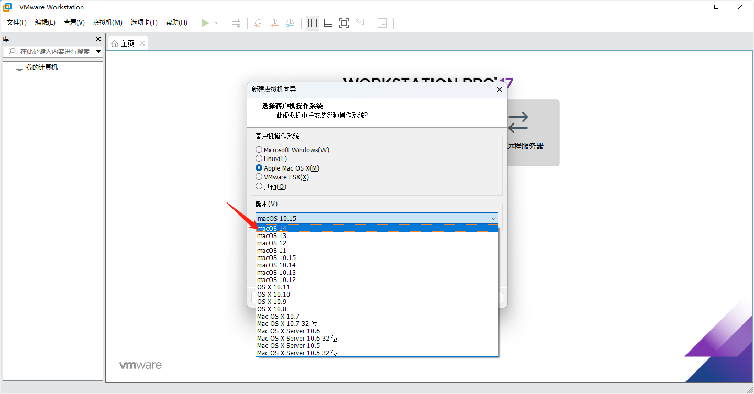Choose OS X 10.10 from the list
Viewport: 754px width, 394px height.
tap(377, 295)
